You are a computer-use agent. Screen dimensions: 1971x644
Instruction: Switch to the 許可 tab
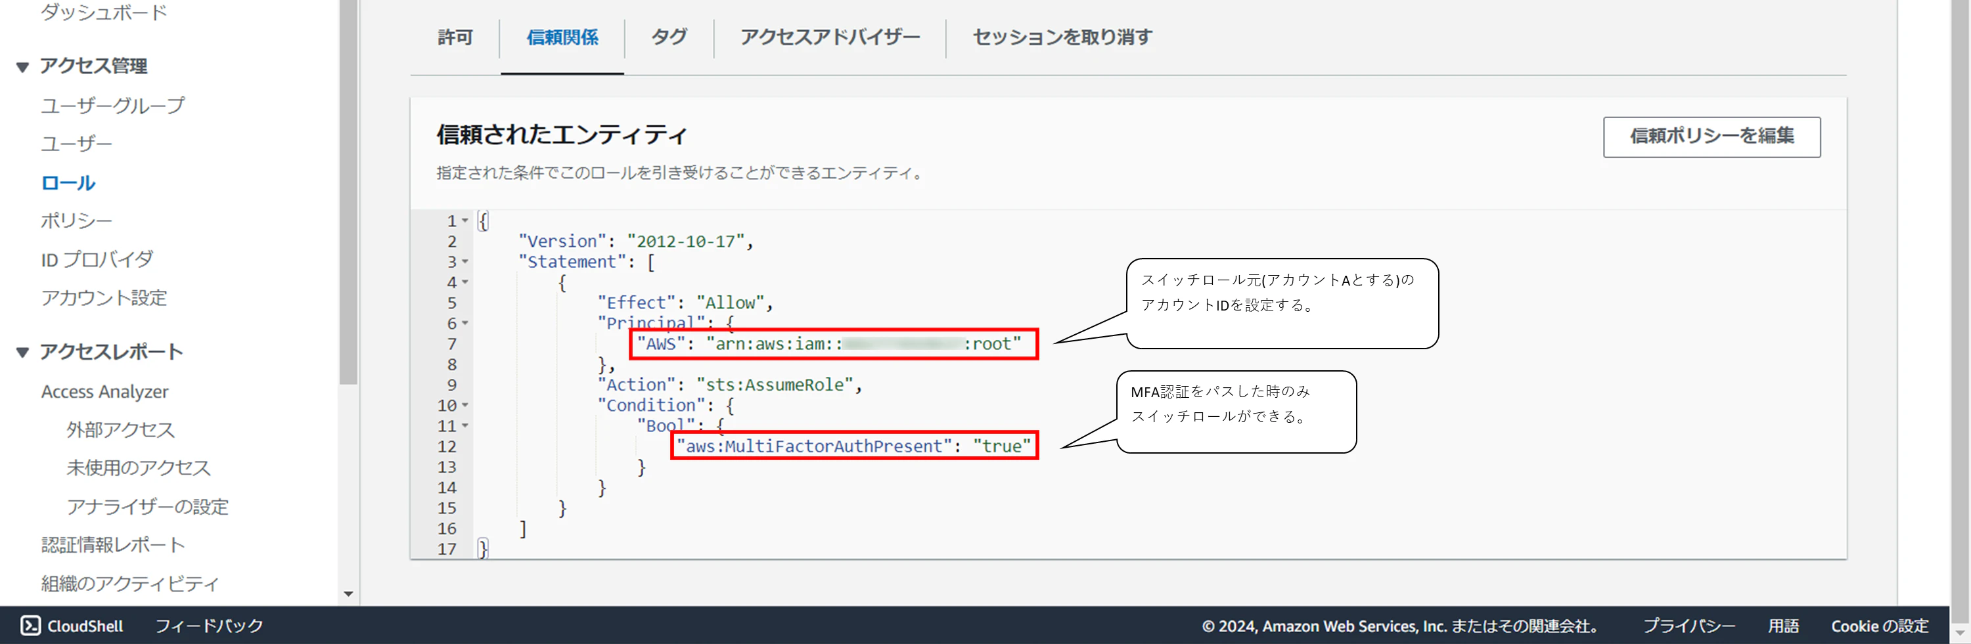(x=455, y=37)
